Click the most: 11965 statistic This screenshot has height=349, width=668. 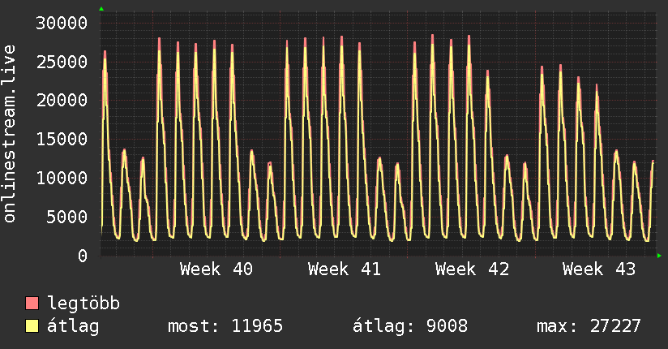[225, 326]
